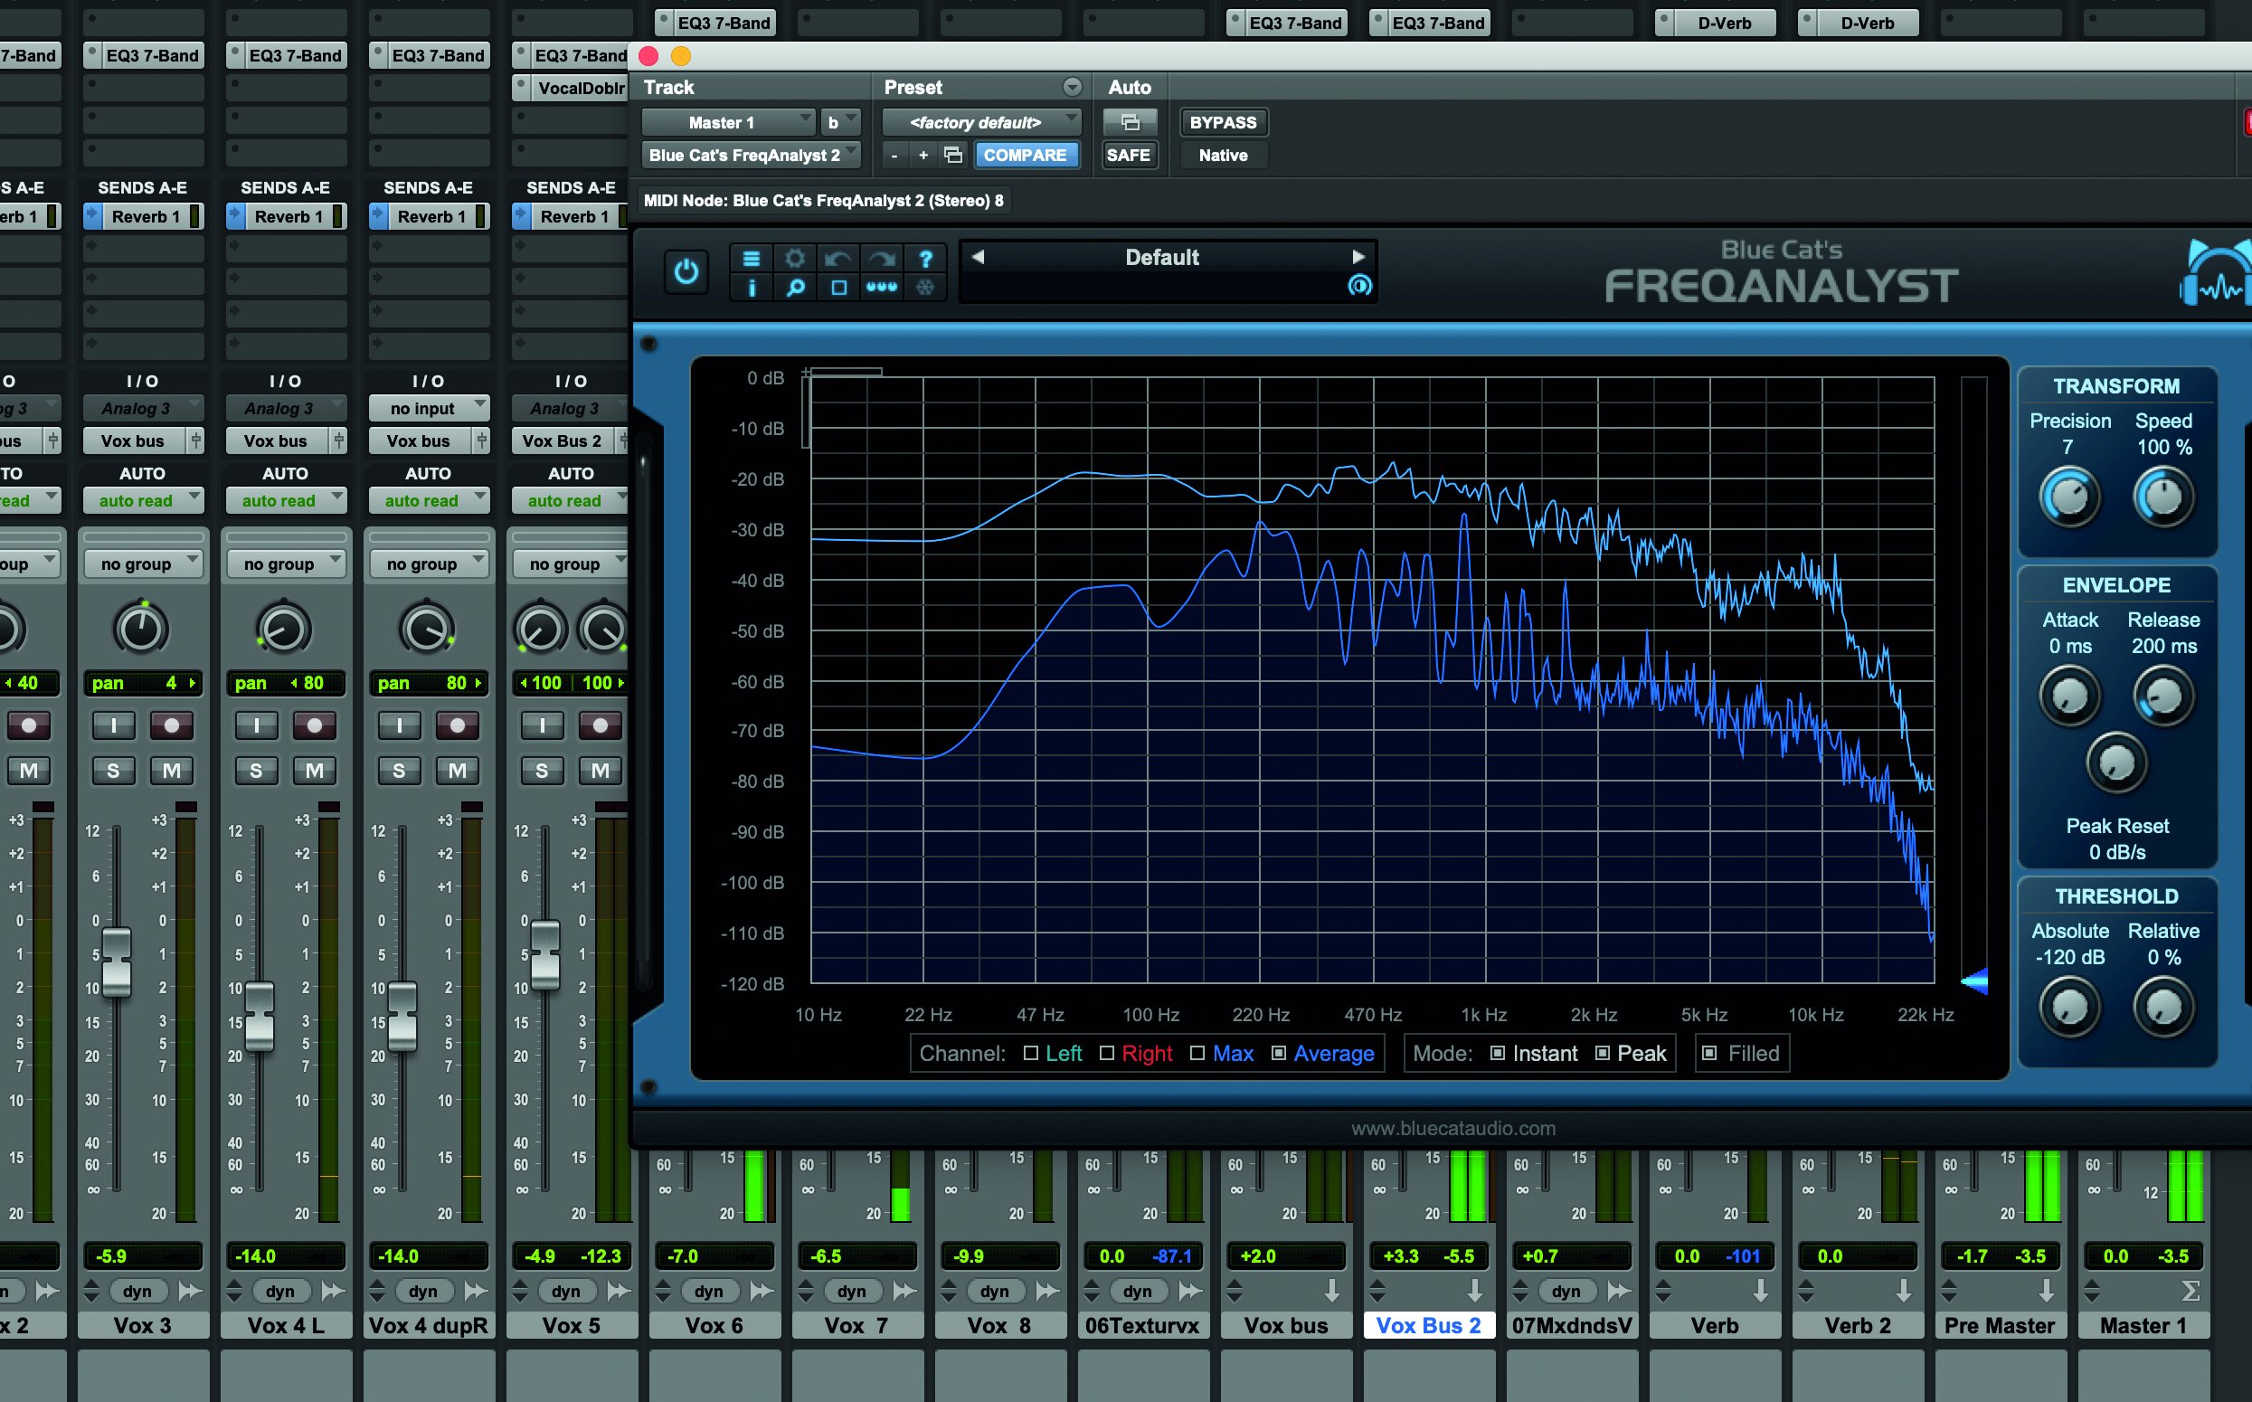Click the preset skin icon below next arrow
The width and height of the screenshot is (2252, 1402).
point(1359,286)
